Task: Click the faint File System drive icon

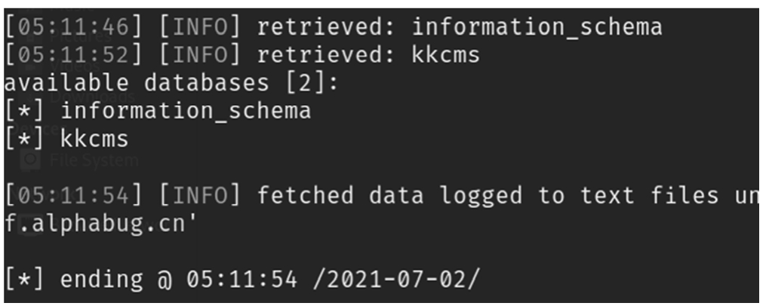Action: [30, 160]
